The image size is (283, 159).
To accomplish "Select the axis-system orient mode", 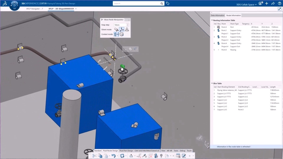I will pos(122,29).
